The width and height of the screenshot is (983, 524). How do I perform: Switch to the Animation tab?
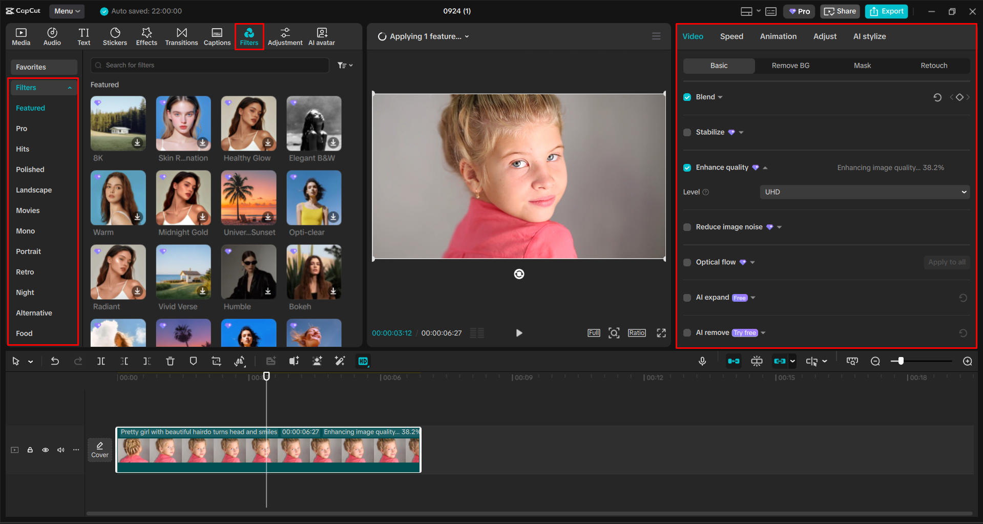(778, 36)
